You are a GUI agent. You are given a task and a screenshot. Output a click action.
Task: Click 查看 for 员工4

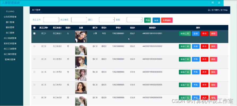[196, 72]
